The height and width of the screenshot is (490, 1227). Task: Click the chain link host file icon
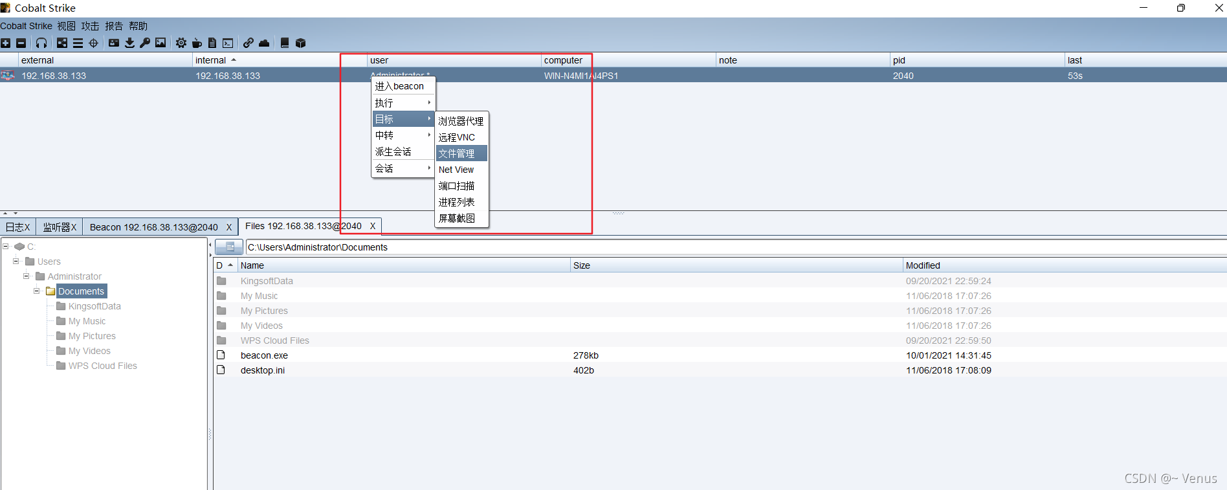click(x=249, y=43)
